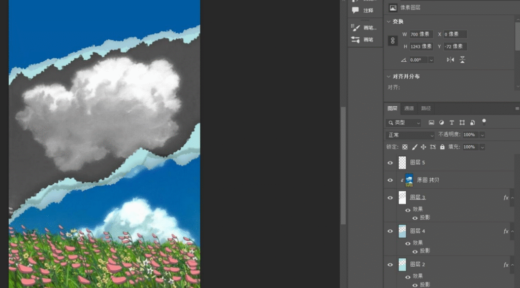
Task: Open the fx effects of 图层 3
Action: 506,197
